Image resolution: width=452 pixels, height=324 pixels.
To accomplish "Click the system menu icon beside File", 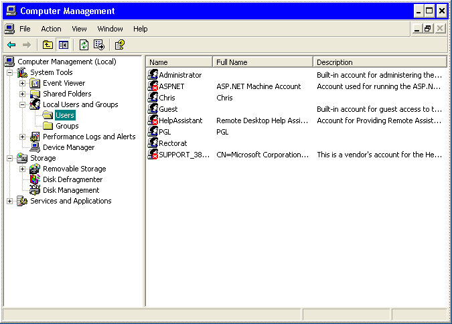I will [9, 29].
